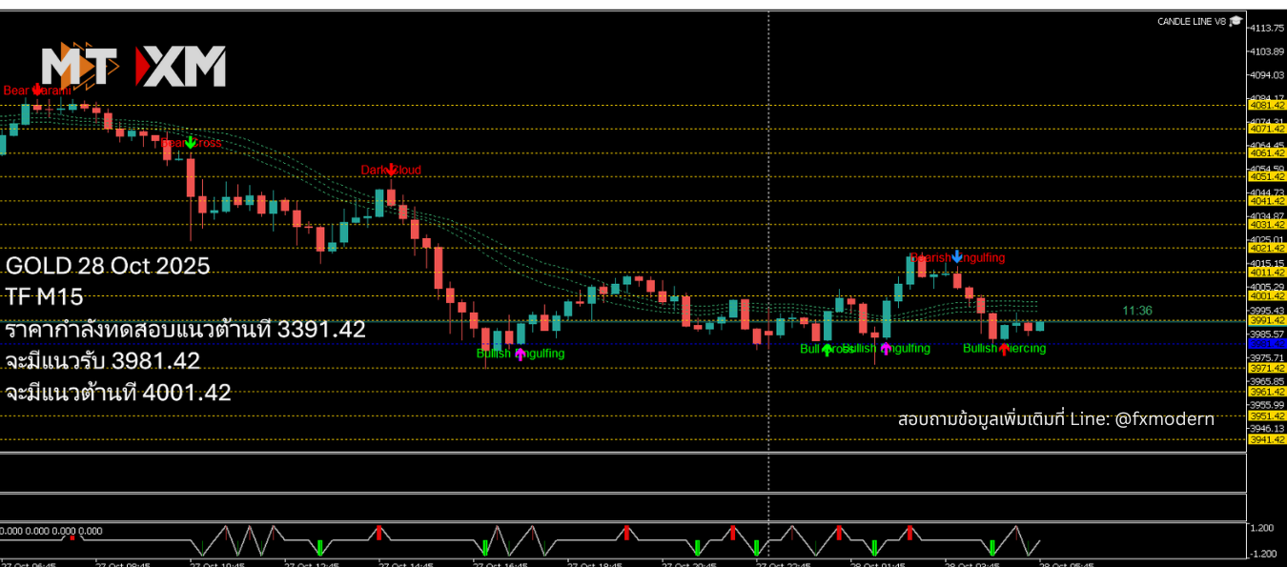
Task: Click the orange MT logo
Action: [80, 67]
